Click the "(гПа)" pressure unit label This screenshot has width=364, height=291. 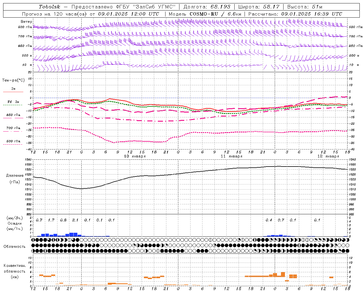coord(15,182)
